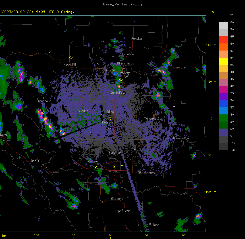Select the Vulcan label
The height and width of the screenshot is (239, 245).
click(x=154, y=225)
